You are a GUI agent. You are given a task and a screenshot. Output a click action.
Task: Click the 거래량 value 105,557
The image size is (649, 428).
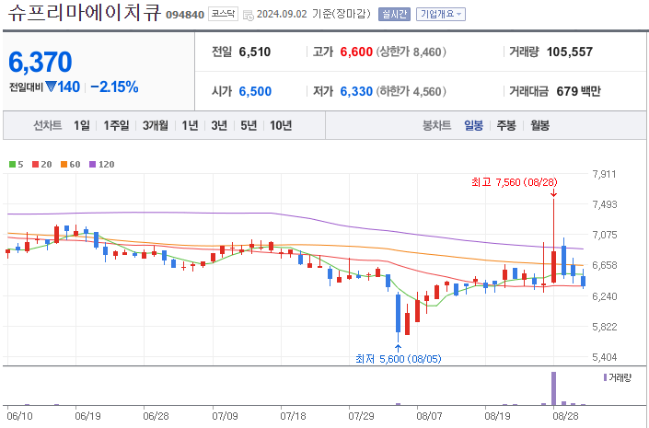[570, 52]
